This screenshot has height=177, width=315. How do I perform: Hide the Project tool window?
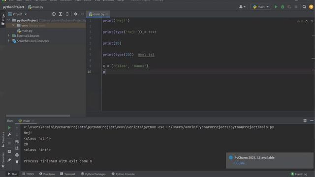pos(82,14)
